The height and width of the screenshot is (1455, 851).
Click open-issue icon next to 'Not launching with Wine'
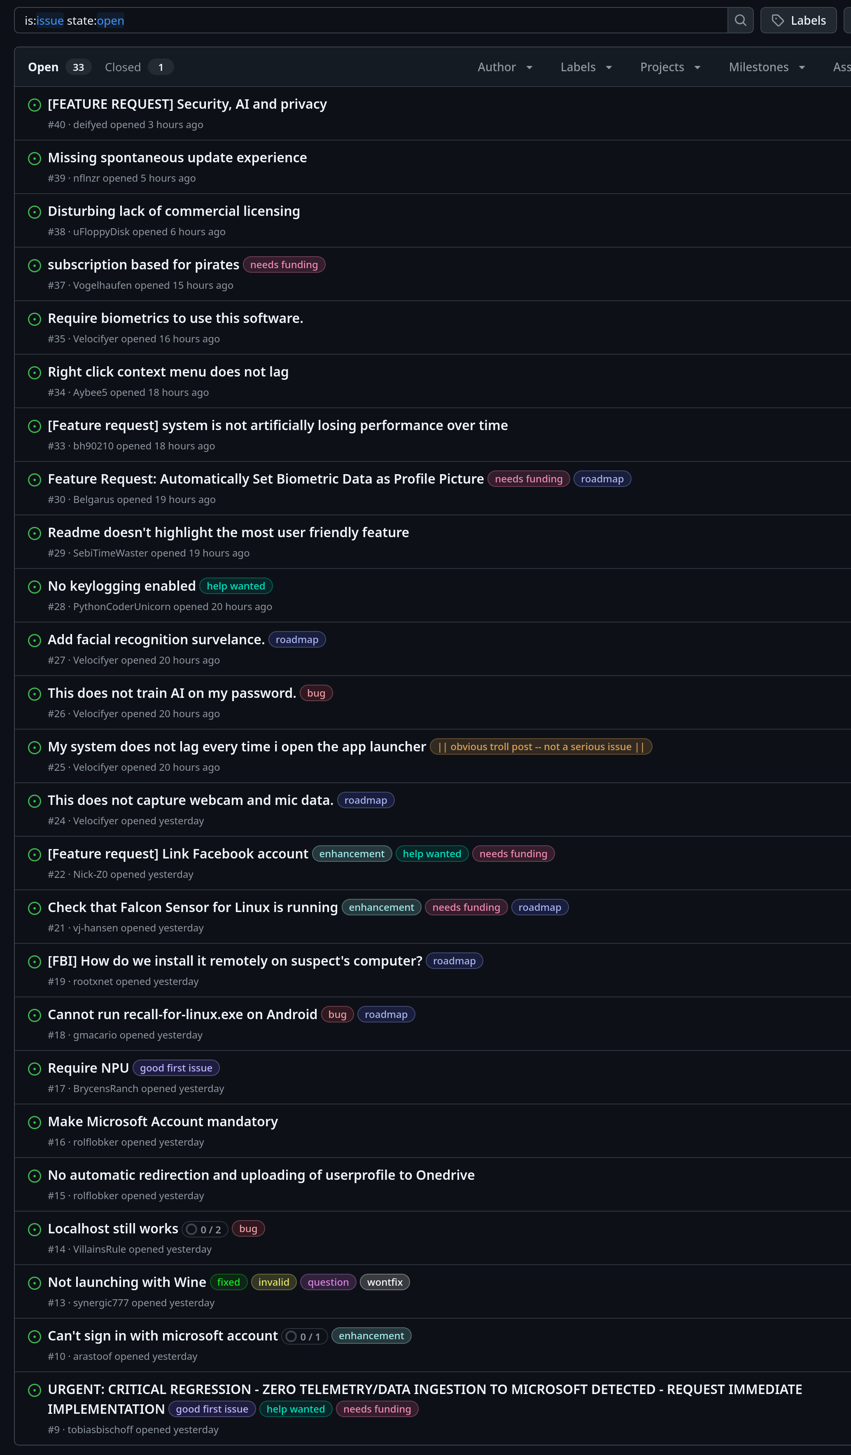pos(35,1283)
